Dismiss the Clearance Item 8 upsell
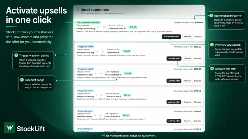This screenshot has height=139, width=248. [197, 102]
